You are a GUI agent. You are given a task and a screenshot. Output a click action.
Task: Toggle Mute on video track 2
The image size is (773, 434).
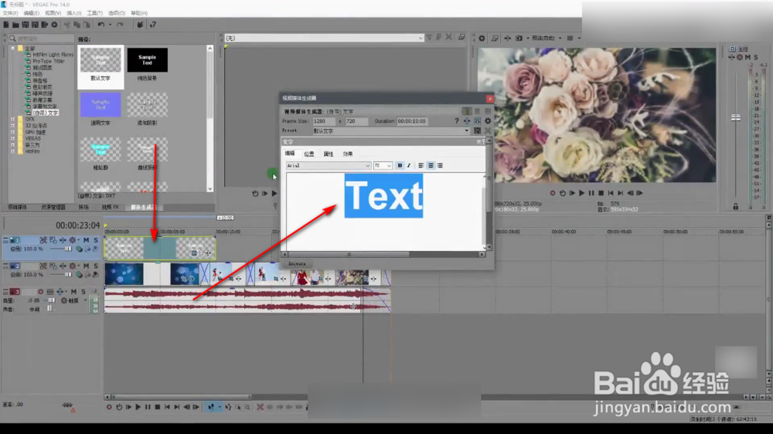click(x=87, y=266)
